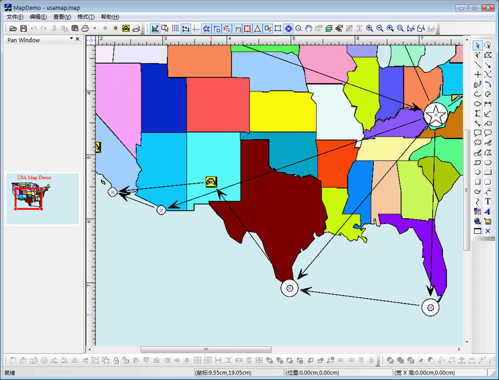Open the 文件(F) menu
Screen dimensions: 499x380
coord(15,17)
